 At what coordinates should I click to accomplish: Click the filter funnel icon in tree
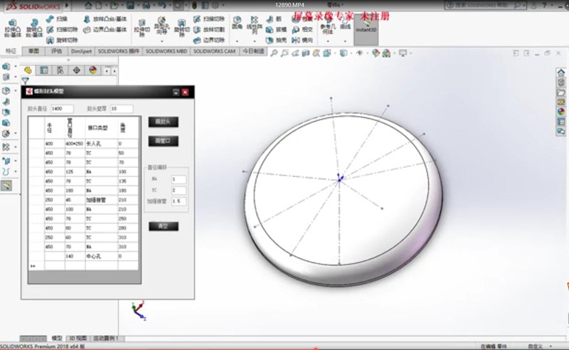coord(25,81)
